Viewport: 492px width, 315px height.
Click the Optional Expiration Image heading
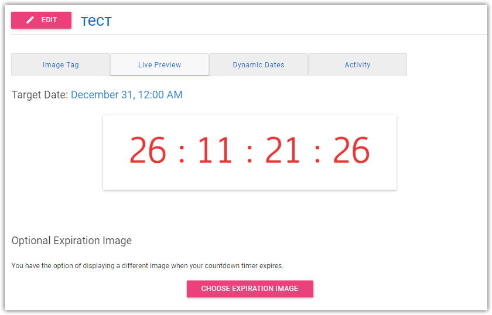71,241
